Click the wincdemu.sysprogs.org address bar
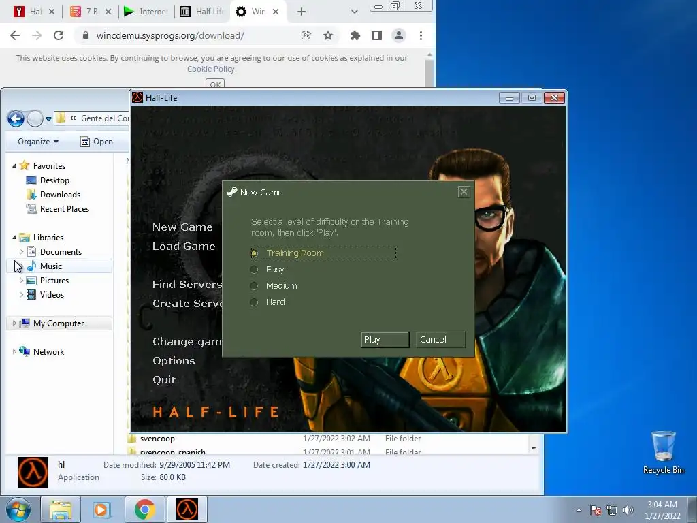Screen dimensions: 697x523 coord(170,35)
